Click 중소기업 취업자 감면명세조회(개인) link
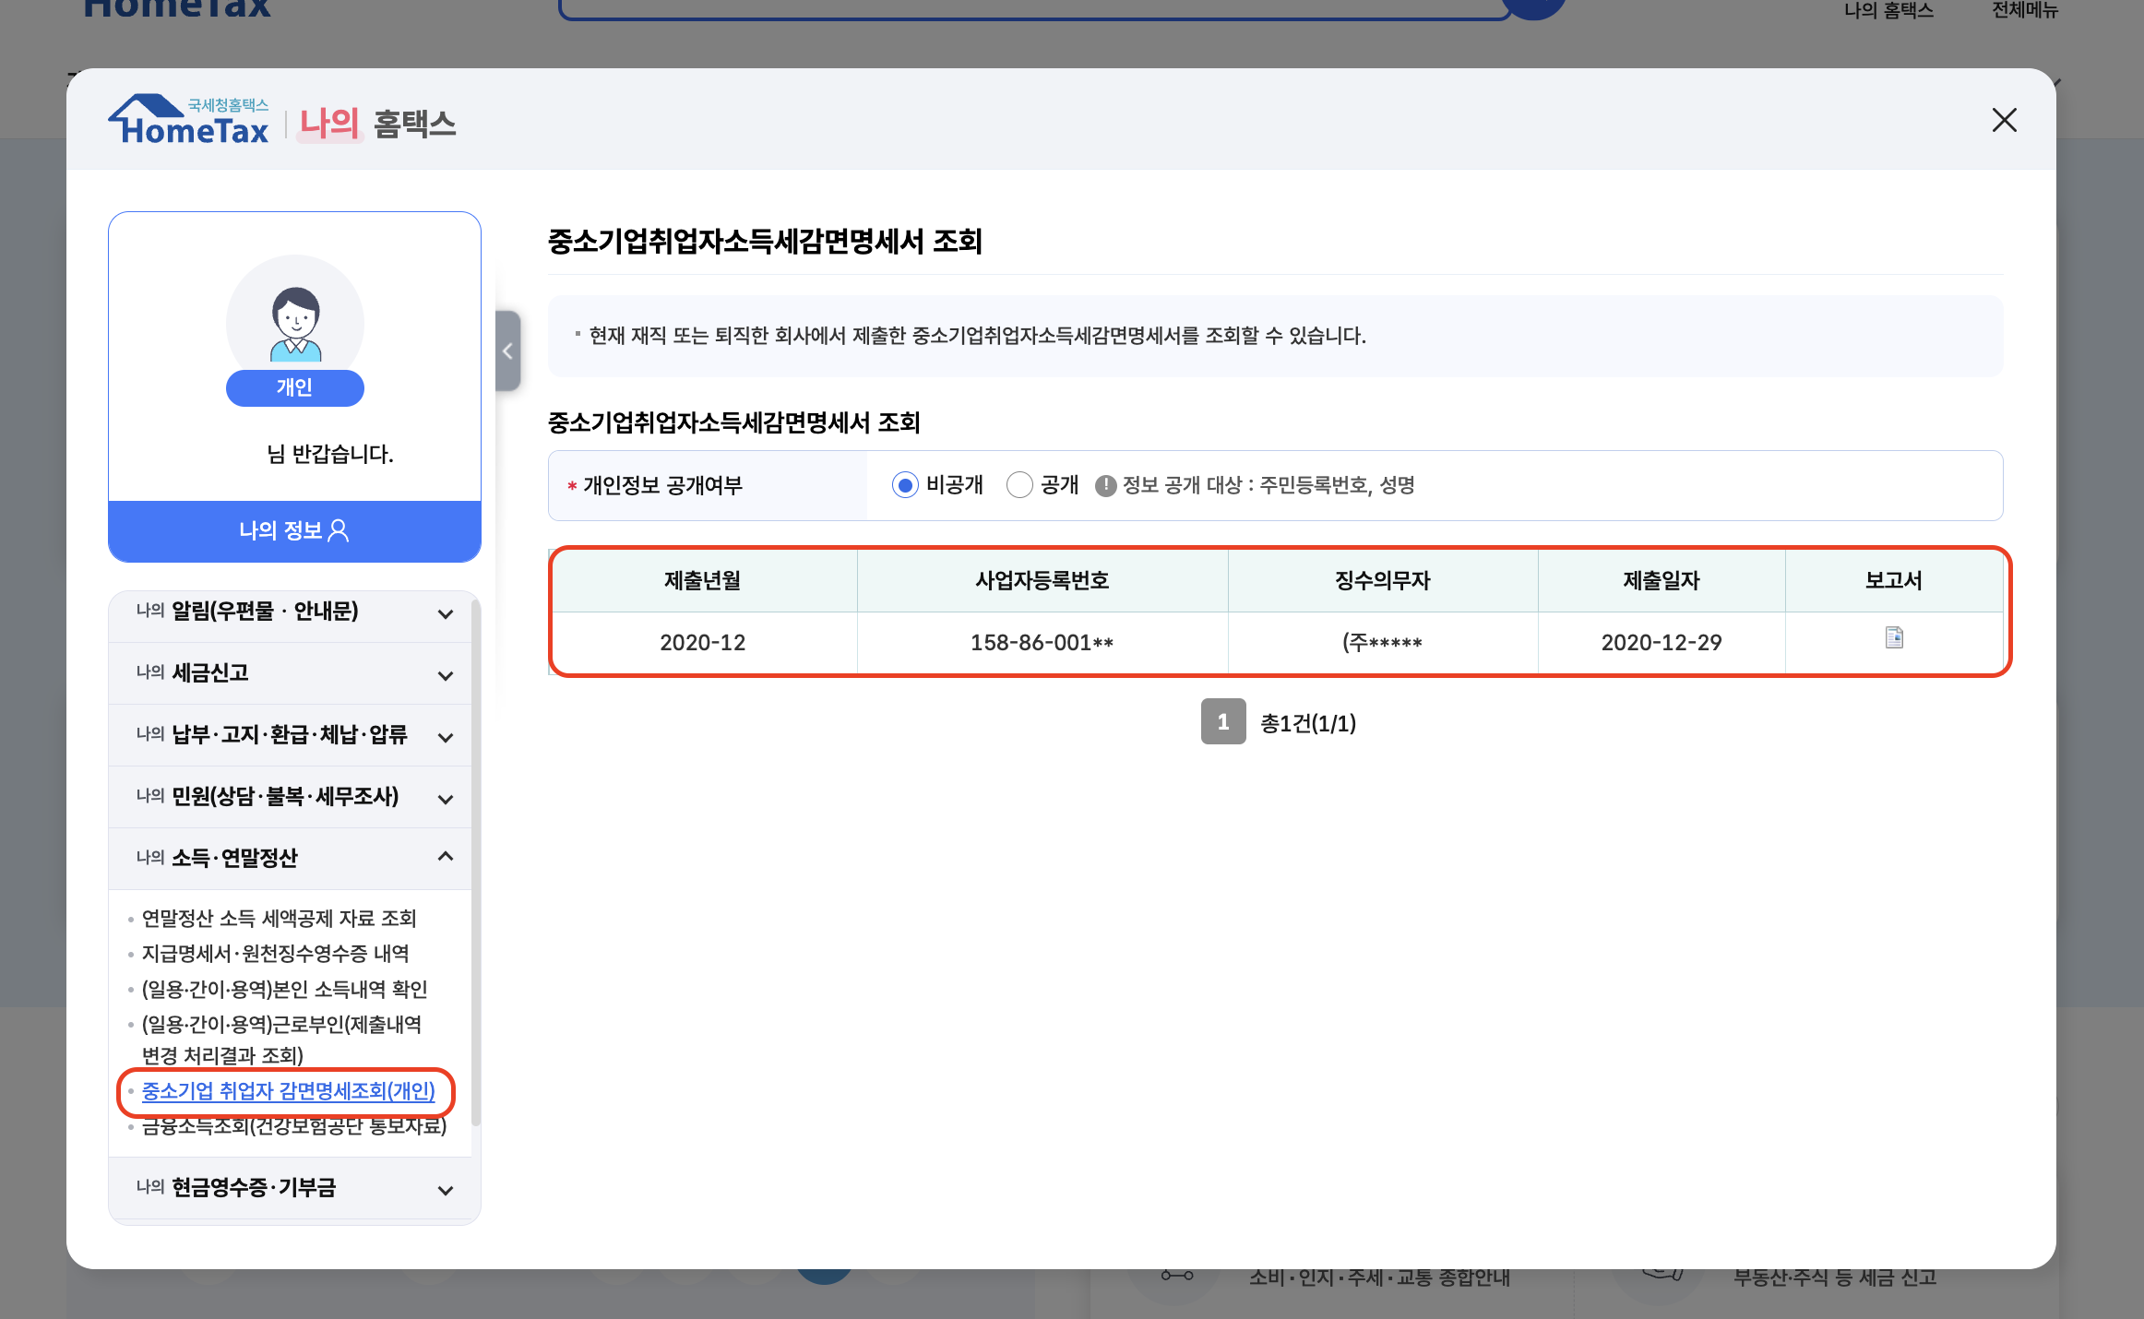2144x1319 pixels. click(288, 1091)
